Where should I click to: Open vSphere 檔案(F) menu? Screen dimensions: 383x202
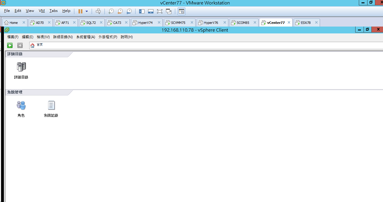click(13, 37)
